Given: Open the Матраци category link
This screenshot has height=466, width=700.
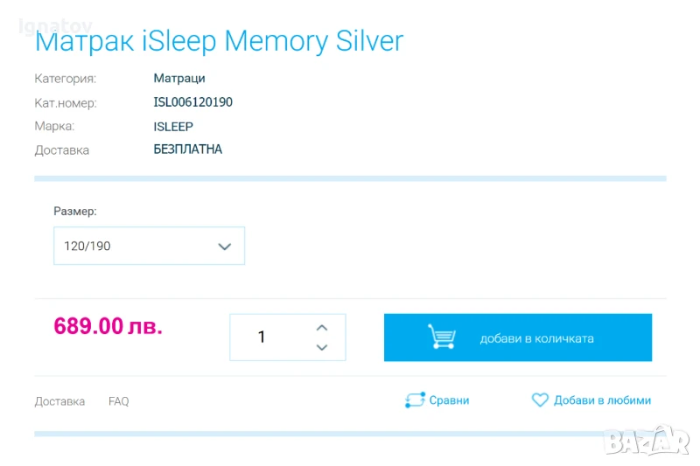Looking at the screenshot, I should [x=179, y=79].
